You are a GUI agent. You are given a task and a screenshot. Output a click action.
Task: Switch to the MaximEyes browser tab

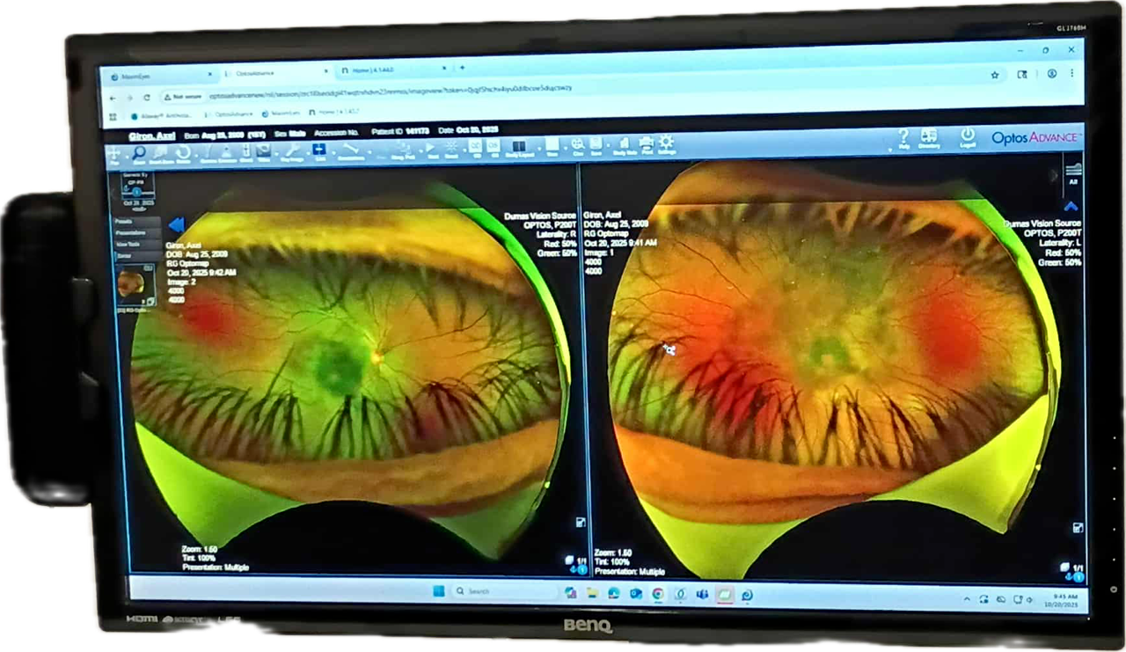point(160,77)
